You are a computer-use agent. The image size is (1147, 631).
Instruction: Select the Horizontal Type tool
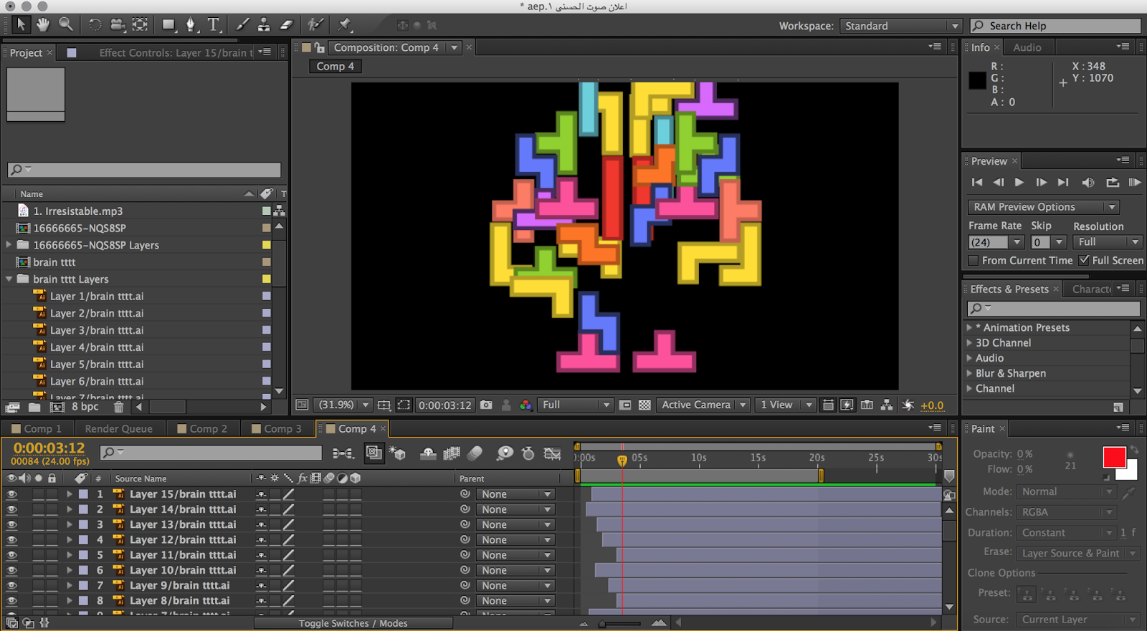click(214, 24)
